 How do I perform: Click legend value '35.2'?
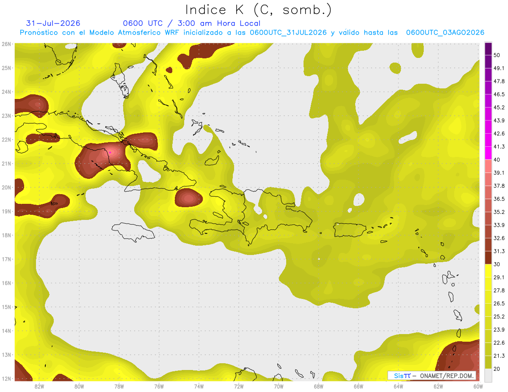point(499,212)
